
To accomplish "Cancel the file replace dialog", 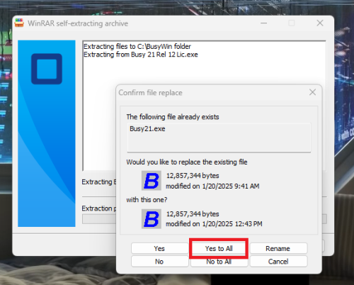I will 278,262.
